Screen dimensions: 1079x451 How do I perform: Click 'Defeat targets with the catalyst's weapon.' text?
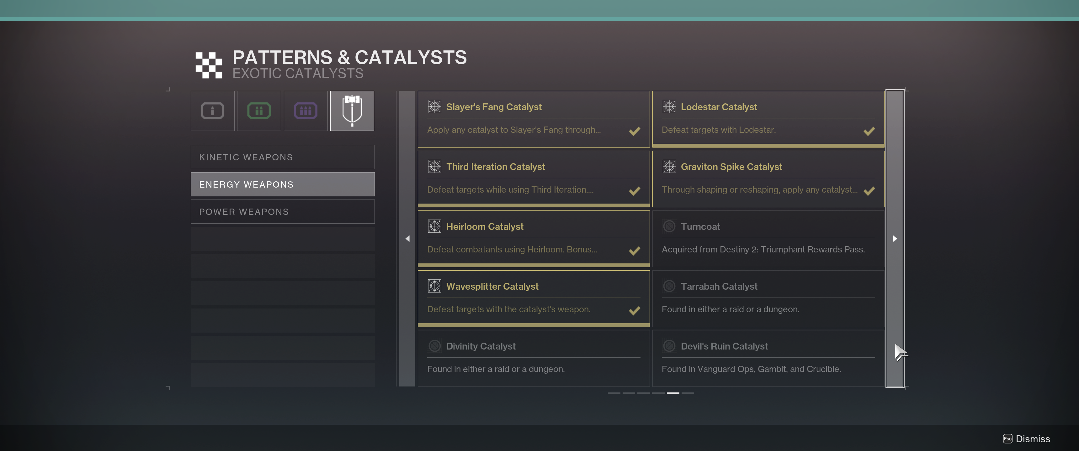(x=508, y=309)
